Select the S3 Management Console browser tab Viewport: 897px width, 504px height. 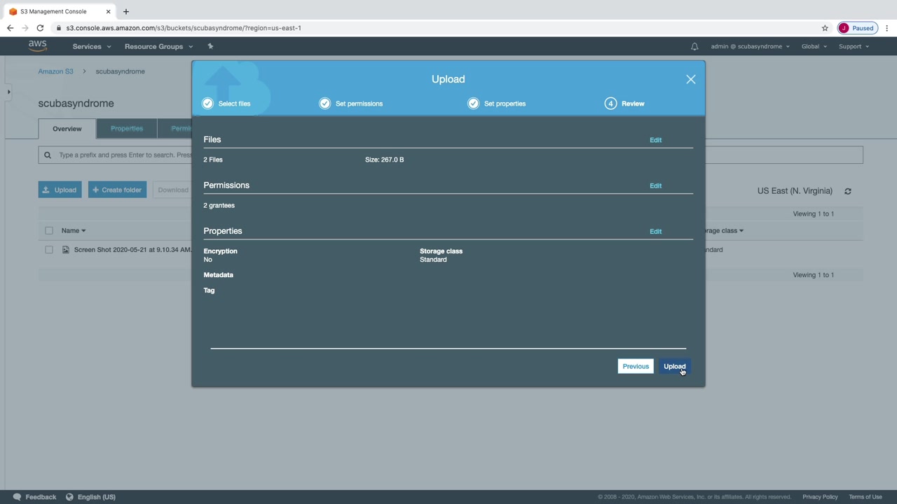click(60, 11)
